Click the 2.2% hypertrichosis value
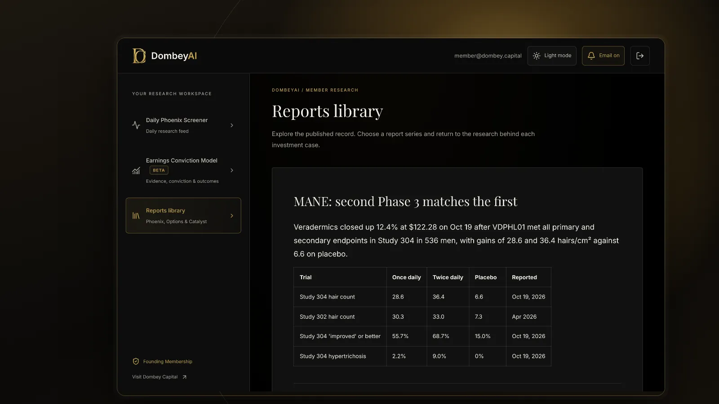Screen dimensions: 719x404 pyautogui.click(x=399, y=356)
